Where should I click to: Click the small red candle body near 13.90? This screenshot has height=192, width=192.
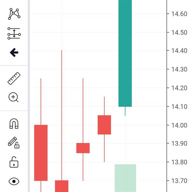(x=83, y=148)
